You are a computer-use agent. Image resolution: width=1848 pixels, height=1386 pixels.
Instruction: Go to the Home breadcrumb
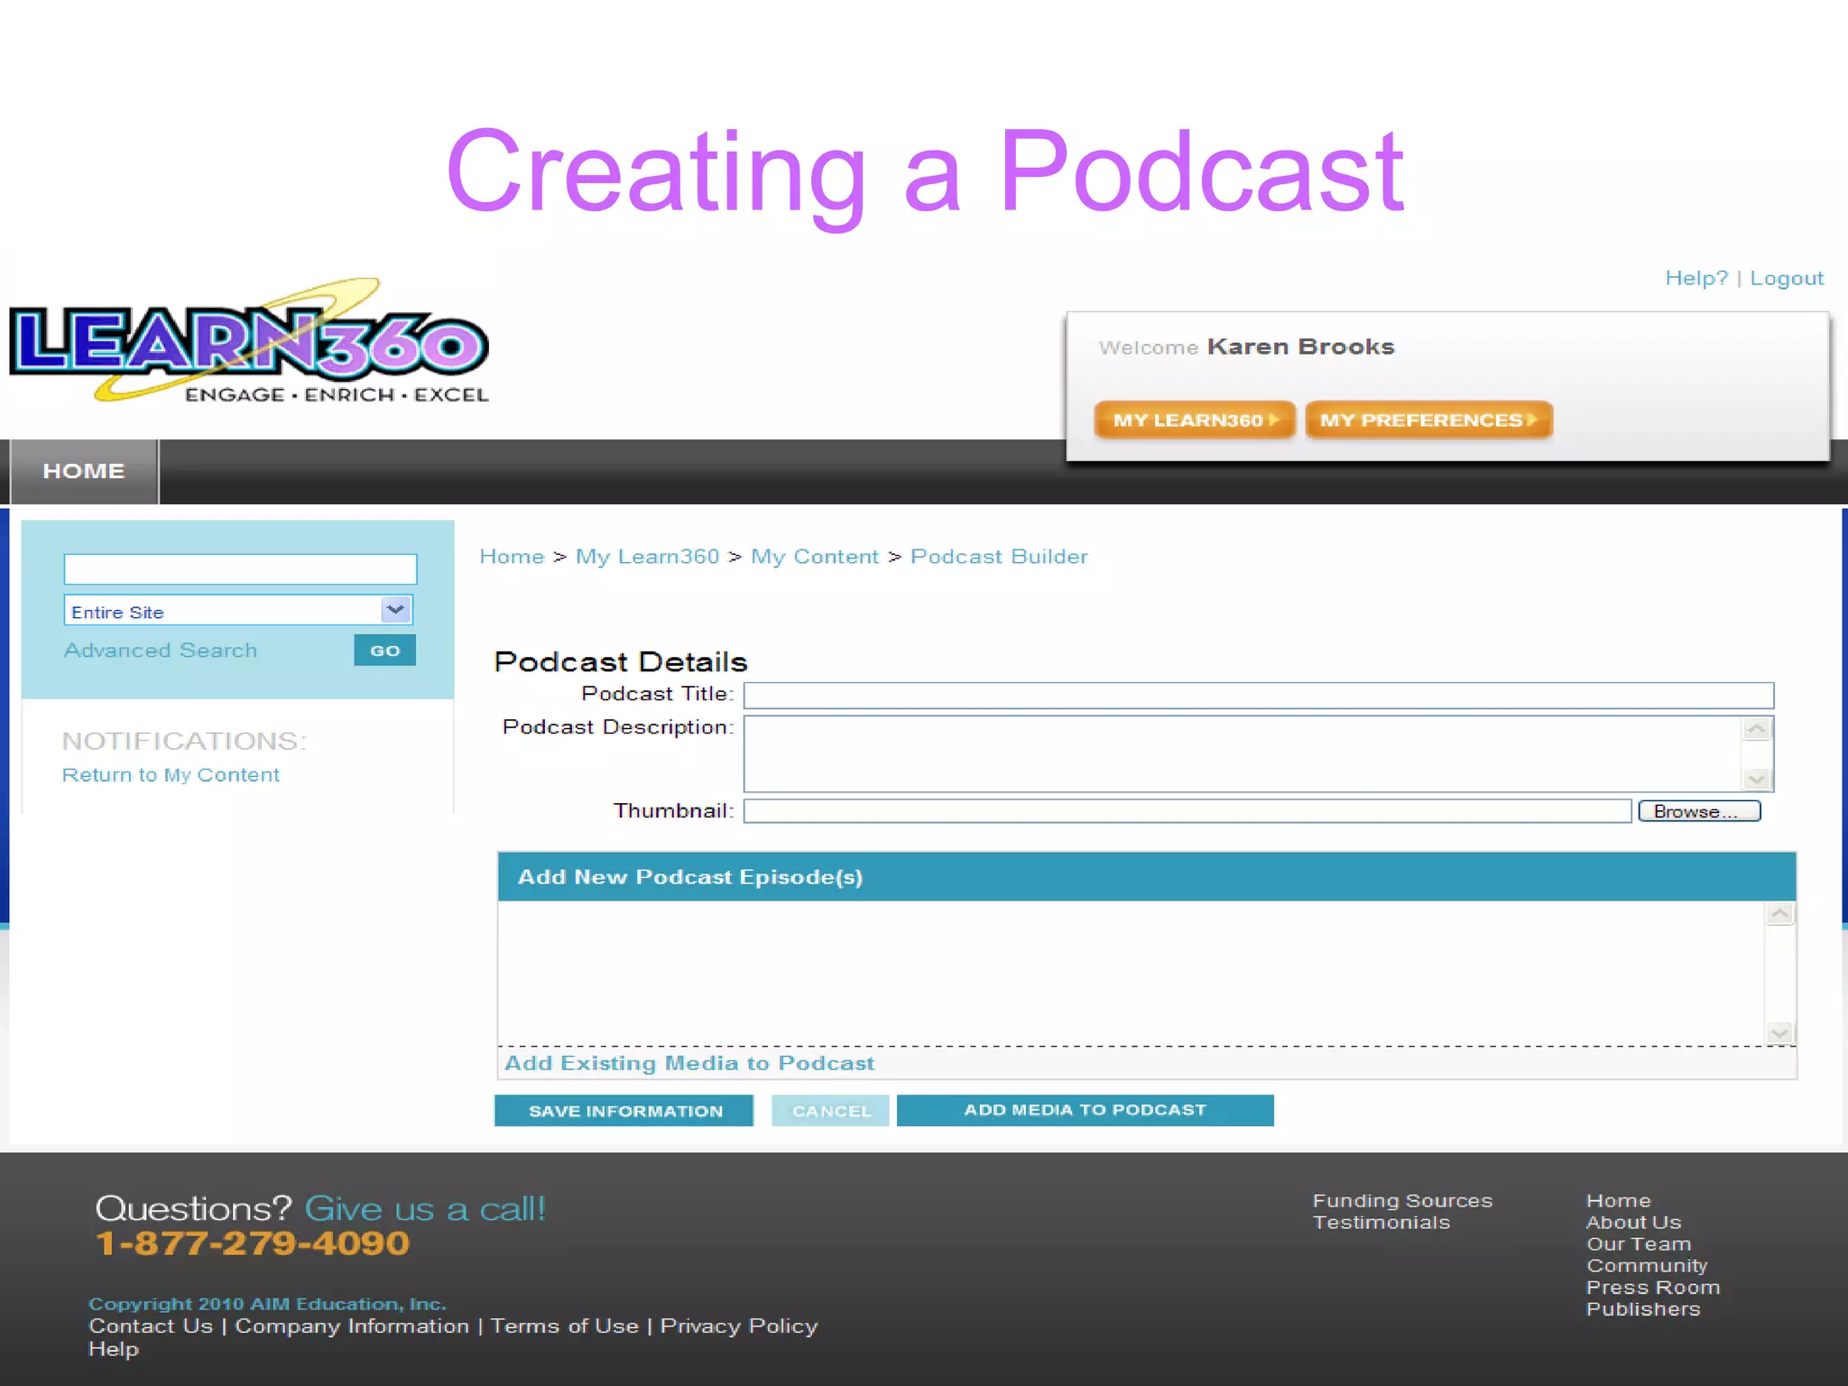(x=512, y=556)
